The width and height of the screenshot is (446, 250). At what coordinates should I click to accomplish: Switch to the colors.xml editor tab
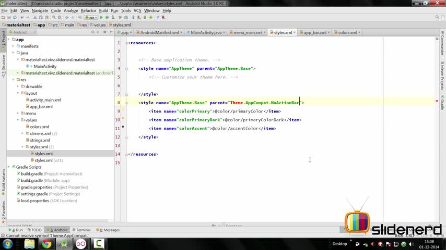tap(347, 32)
